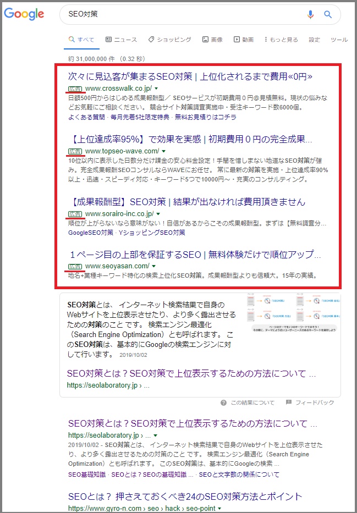Viewport: 357px width, 513px height.
Task: Open the GoogleSEO対策 sitelink
Action: [x=91, y=232]
